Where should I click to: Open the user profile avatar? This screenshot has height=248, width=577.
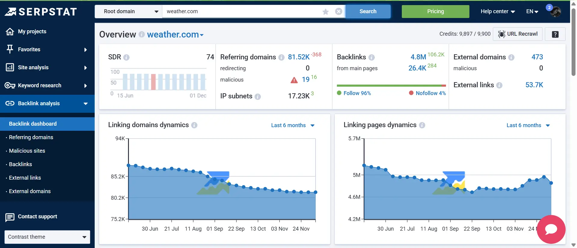pos(555,12)
